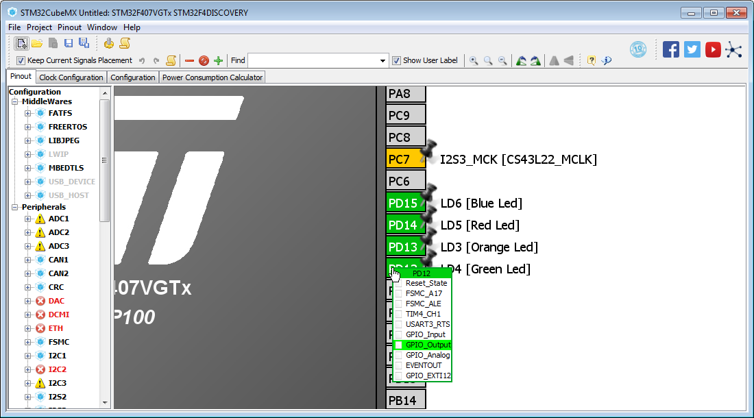Viewport: 754px width, 418px height.
Task: Check TIM4_CH1 in the PD12 menu
Action: 399,315
